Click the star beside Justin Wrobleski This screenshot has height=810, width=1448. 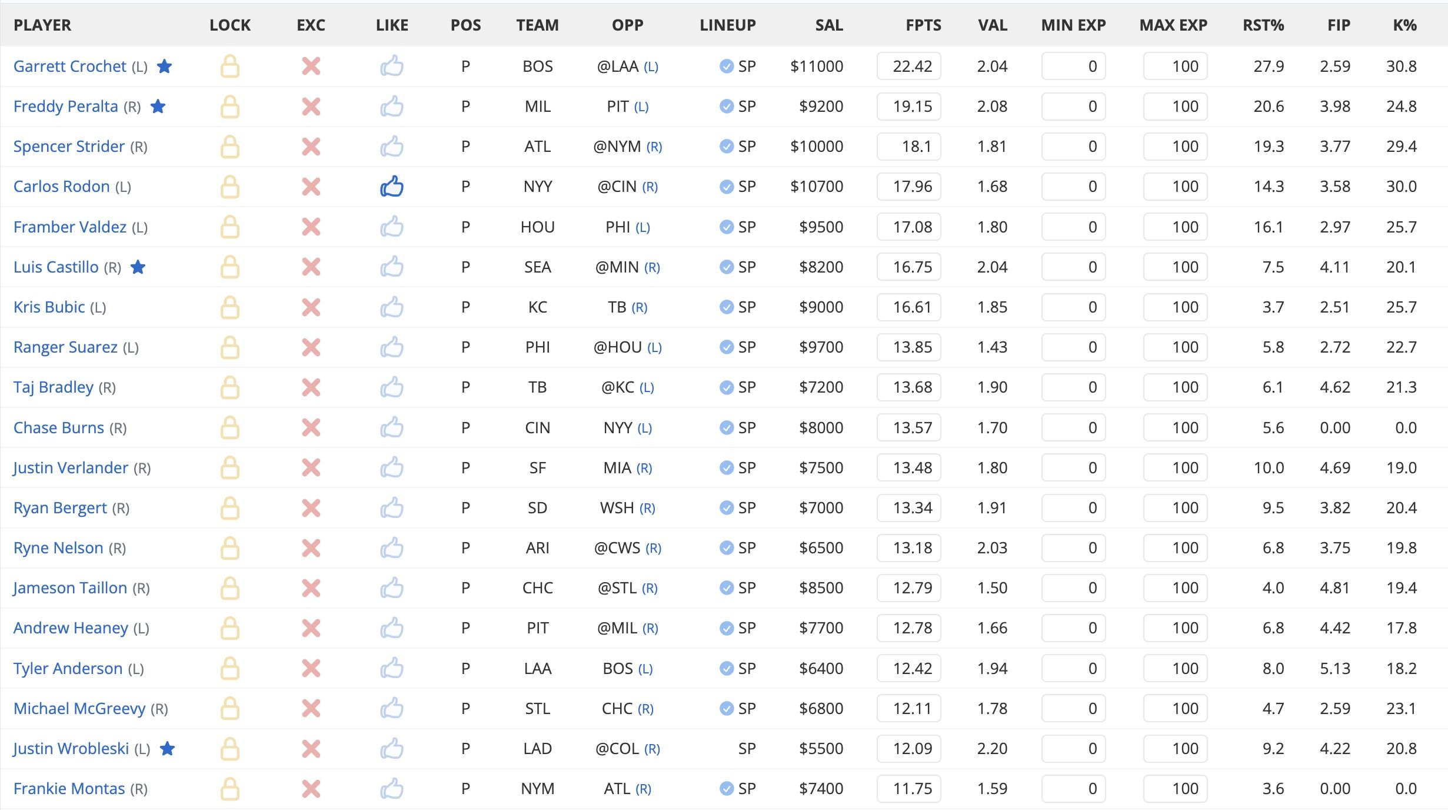coord(168,748)
